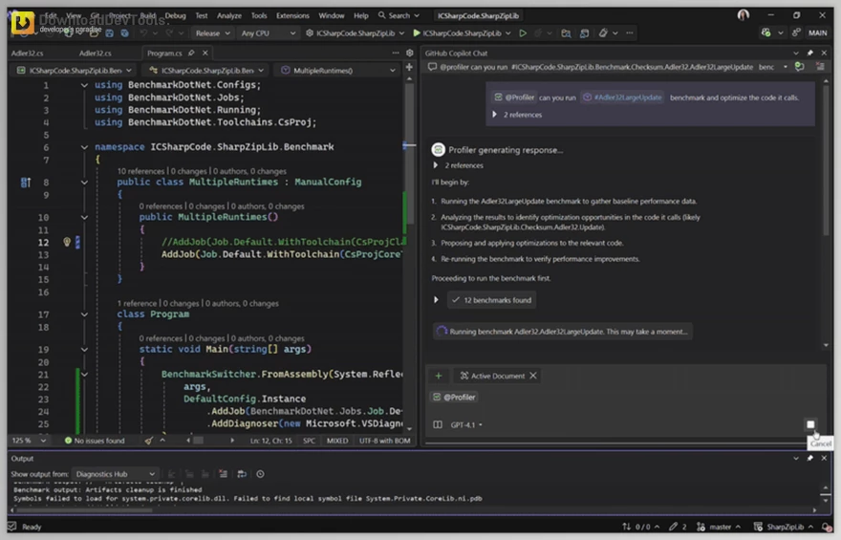
Task: Click the user account avatar
Action: tap(744, 15)
